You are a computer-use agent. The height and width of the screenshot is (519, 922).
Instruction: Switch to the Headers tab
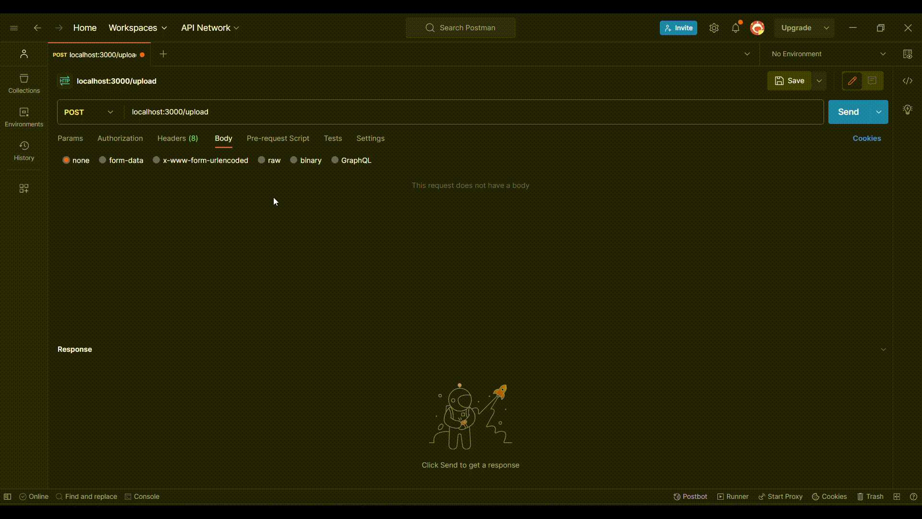pyautogui.click(x=177, y=138)
